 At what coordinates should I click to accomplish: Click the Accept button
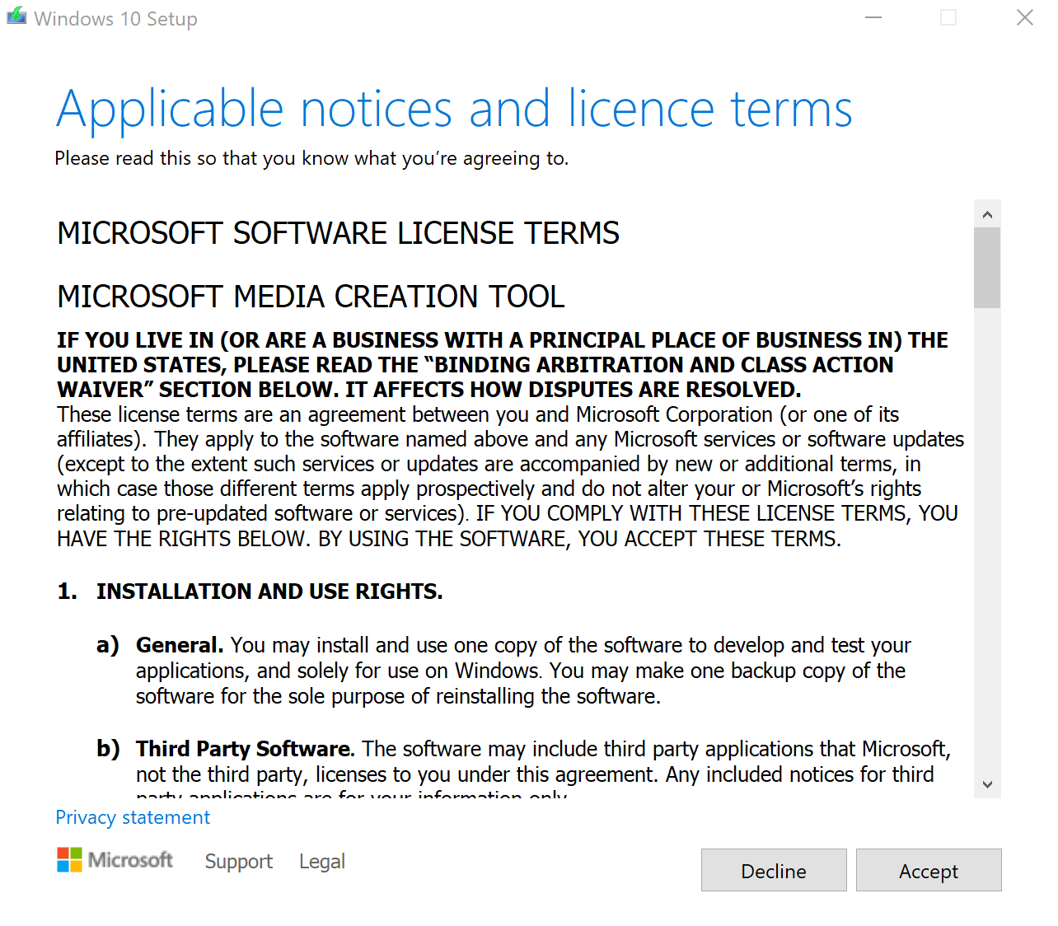[929, 870]
